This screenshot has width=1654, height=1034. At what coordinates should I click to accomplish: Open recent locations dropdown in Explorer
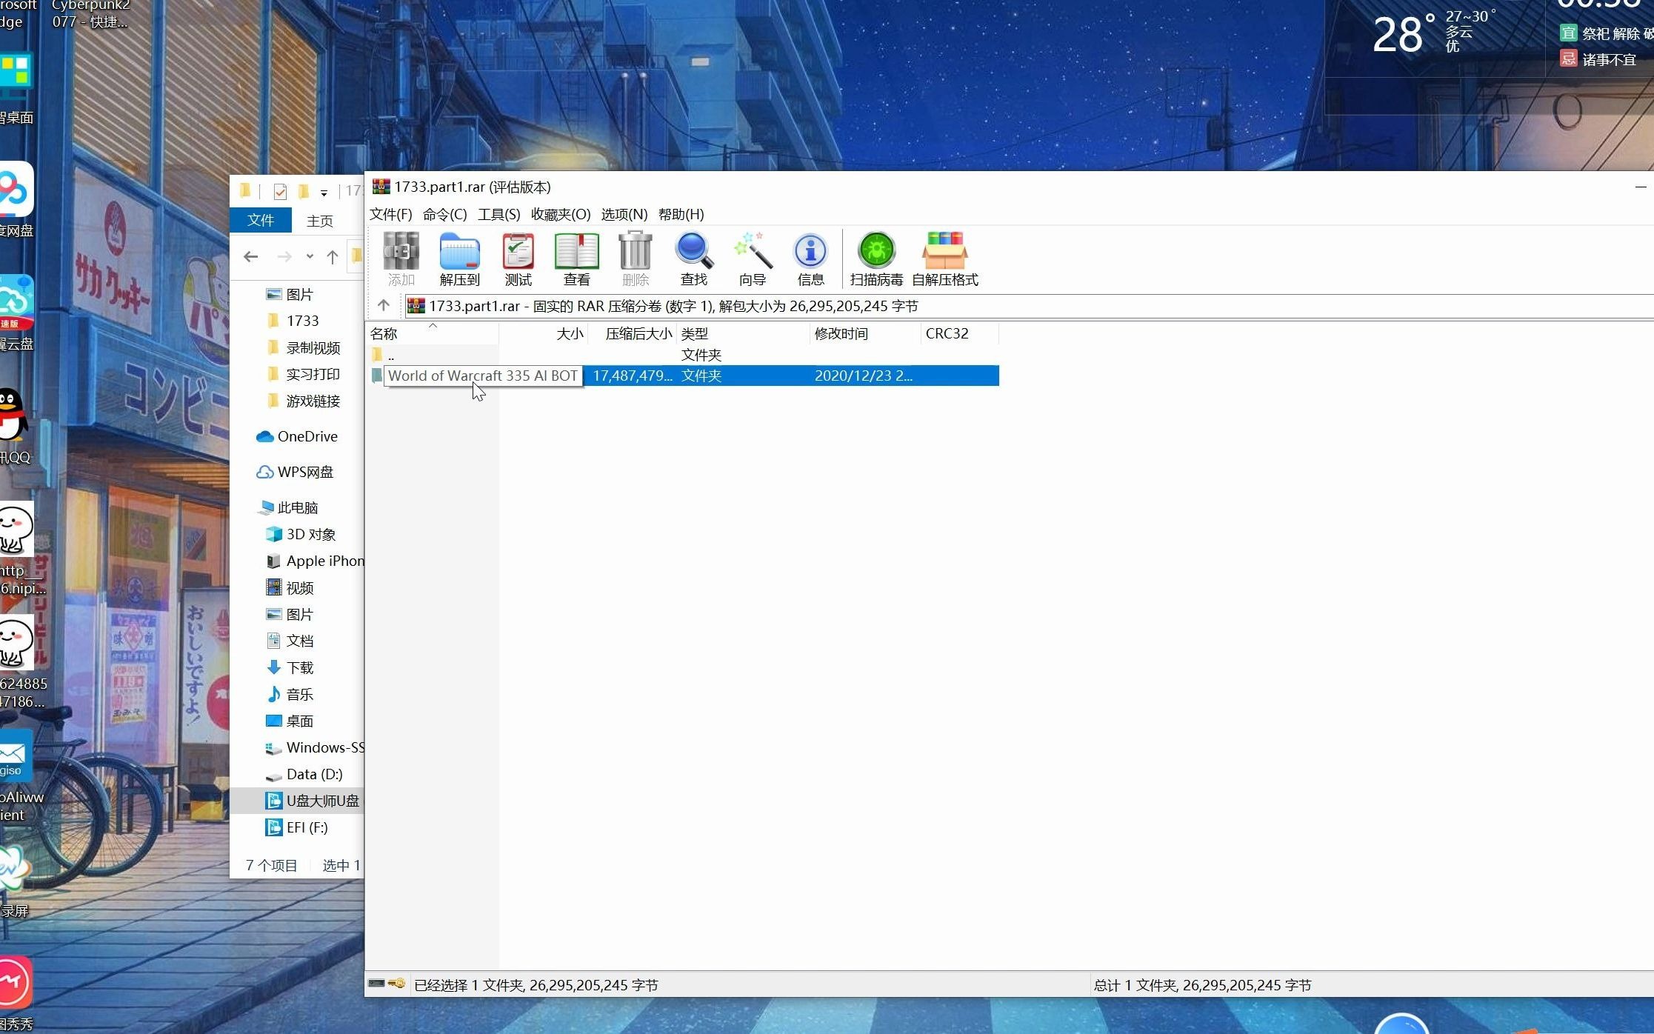[x=310, y=256]
